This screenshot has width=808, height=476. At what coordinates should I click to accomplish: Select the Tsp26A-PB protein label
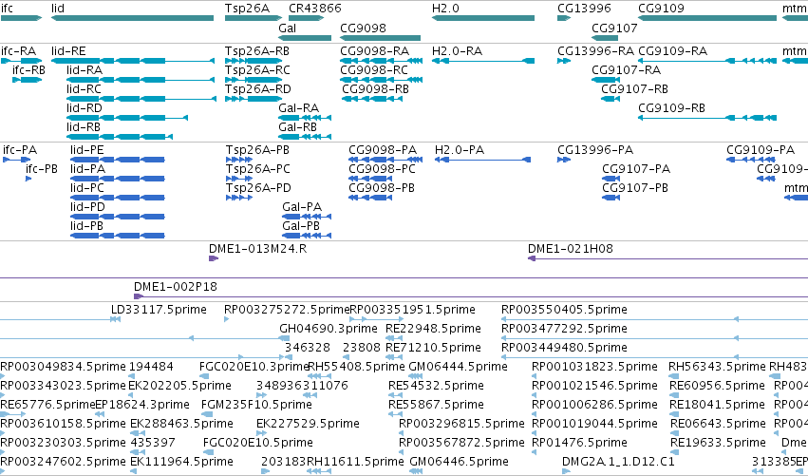[257, 150]
